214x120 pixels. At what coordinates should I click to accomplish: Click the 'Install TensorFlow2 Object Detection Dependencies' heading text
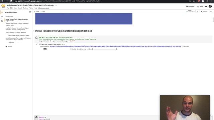tap(64, 31)
